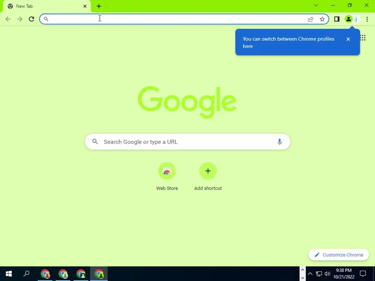Click the Google search box

point(187,142)
